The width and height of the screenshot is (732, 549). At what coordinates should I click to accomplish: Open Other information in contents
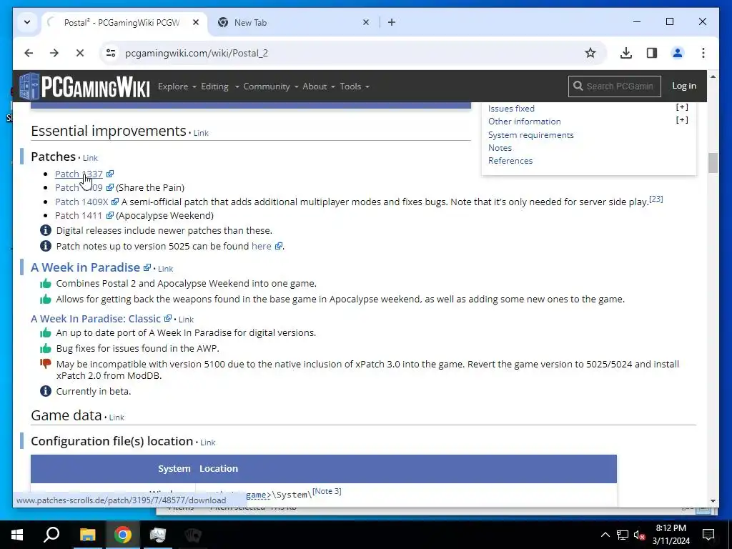click(524, 122)
